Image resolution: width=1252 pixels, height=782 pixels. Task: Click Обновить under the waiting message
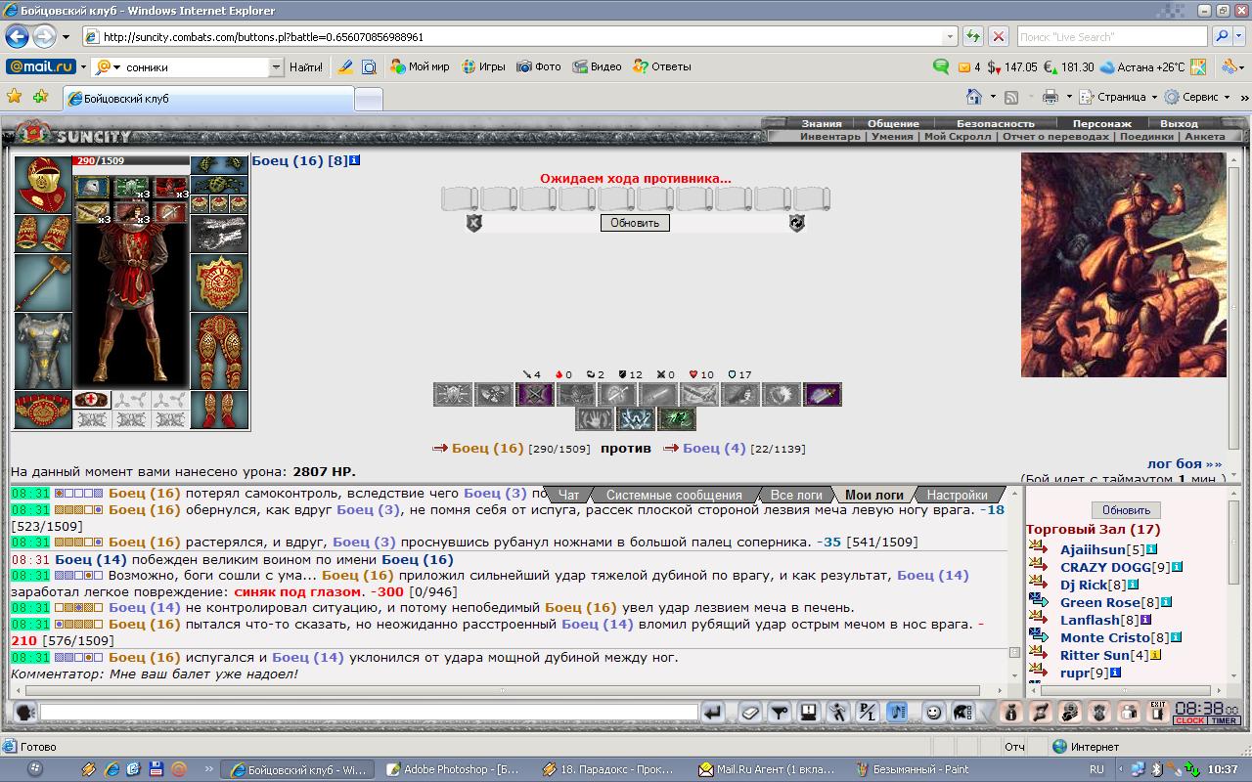coord(635,223)
